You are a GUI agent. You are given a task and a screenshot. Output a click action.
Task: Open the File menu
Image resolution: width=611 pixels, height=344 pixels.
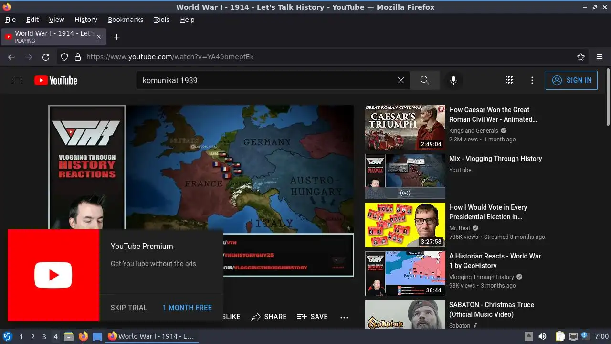[11, 20]
